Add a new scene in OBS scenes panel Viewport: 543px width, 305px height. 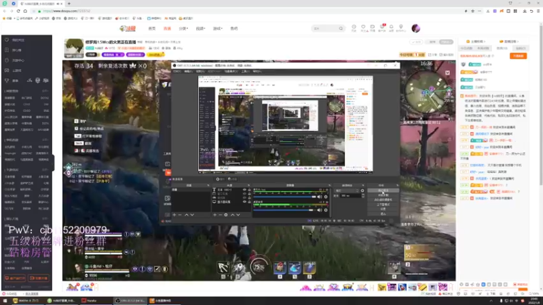coord(174,215)
